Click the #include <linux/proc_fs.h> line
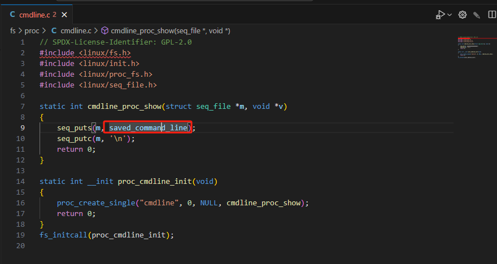 (96, 74)
